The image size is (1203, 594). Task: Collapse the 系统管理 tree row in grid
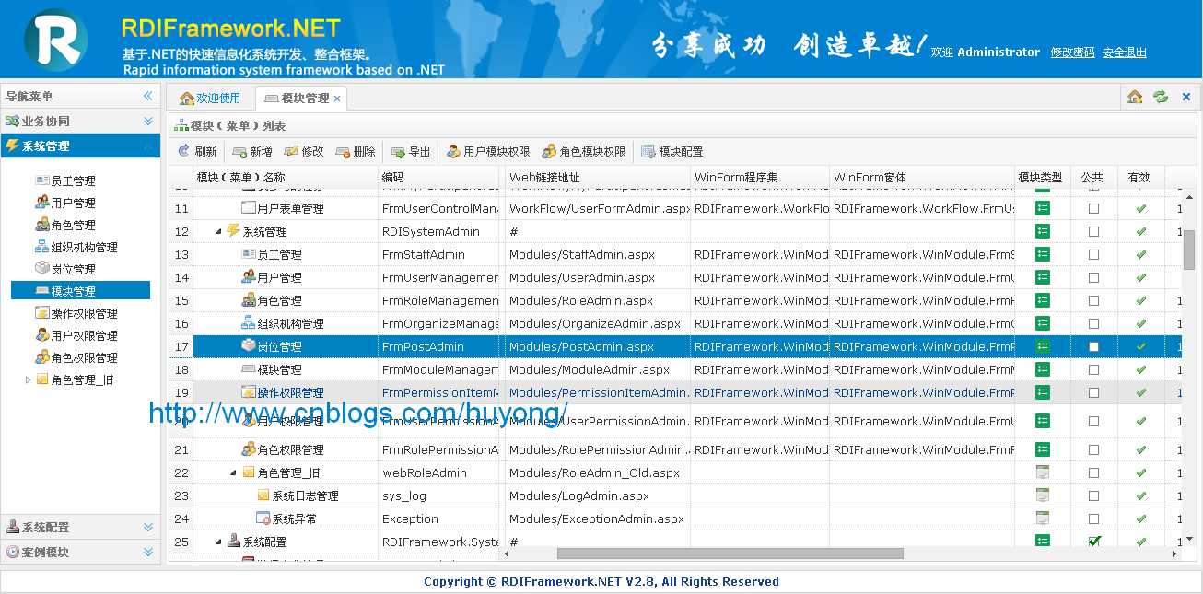218,231
